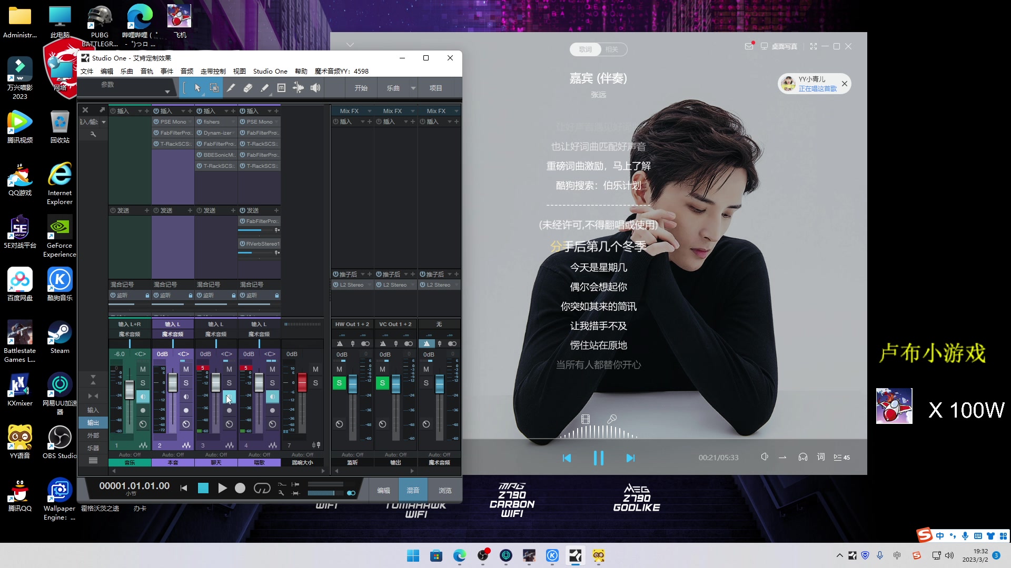
Task: Open the 乐曲 dropdown arrow
Action: tap(412, 88)
